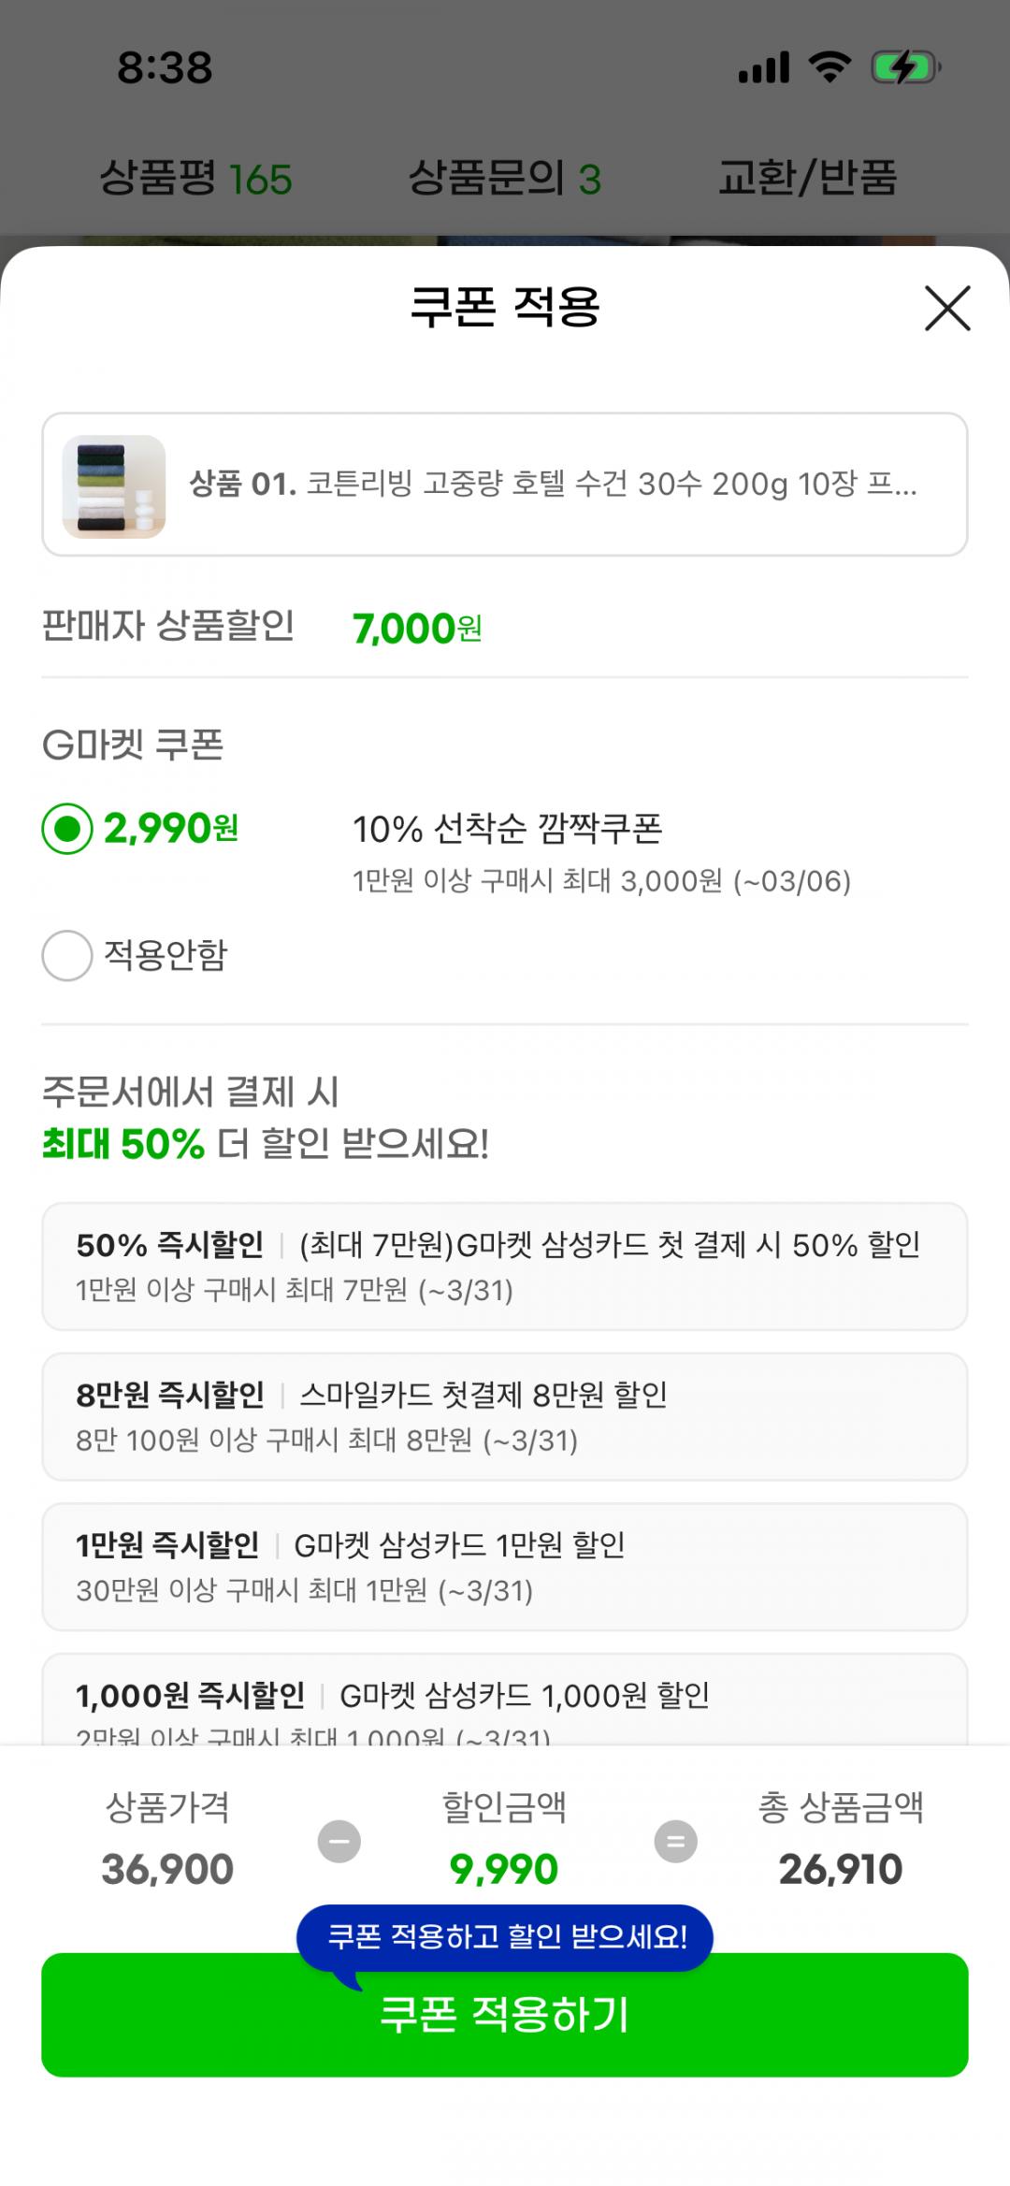Tap the 10% 선착순 깜짝쿠폰 label
Screen dimensions: 1010x2186
[x=507, y=829]
